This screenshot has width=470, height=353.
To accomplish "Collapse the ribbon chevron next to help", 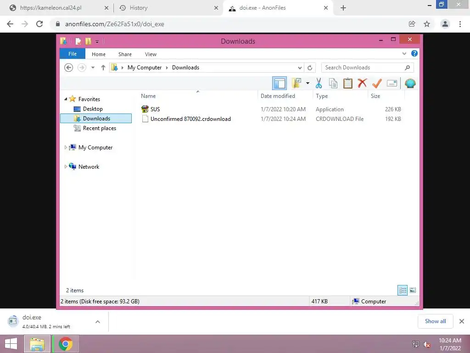I will [404, 54].
